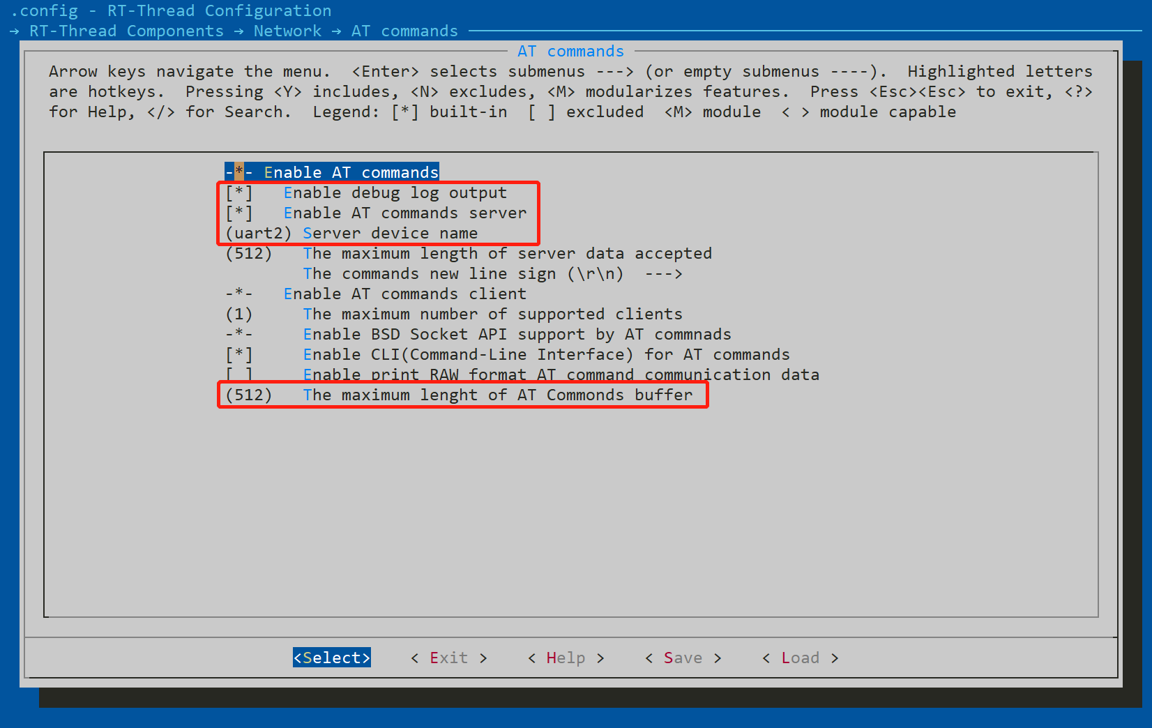Click RT-Thread Components in the breadcrumb path
Viewport: 1152px width, 728px height.
[x=126, y=31]
